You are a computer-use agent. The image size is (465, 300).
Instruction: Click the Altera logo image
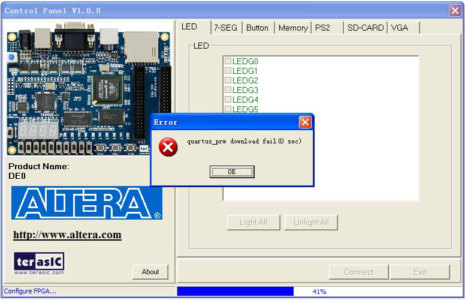click(87, 203)
